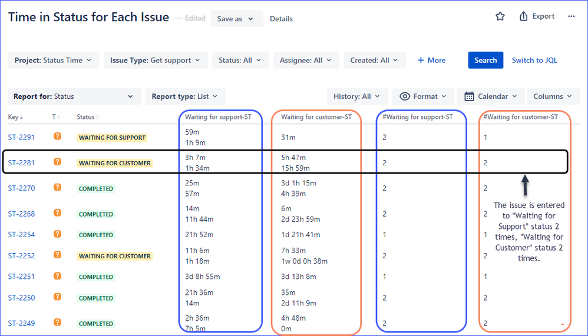
Task: Expand the Project: Status Time filter
Action: coord(54,60)
